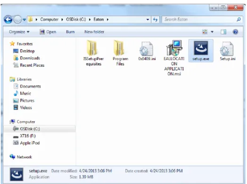Screen dimensions: 247x184
Task: Select the EALLOCATION APPLICATION.msi installer
Action: click(174, 58)
